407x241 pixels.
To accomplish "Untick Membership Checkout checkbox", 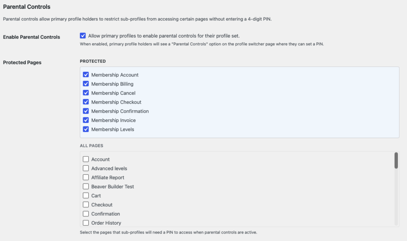I will 85,102.
